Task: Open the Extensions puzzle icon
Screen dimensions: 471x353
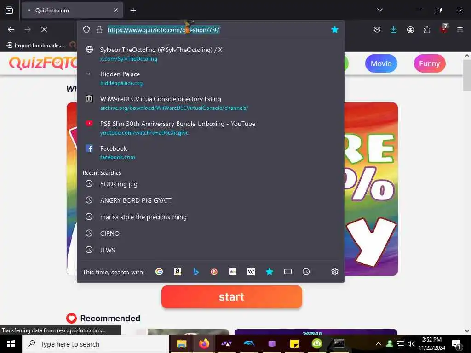Action: (427, 29)
